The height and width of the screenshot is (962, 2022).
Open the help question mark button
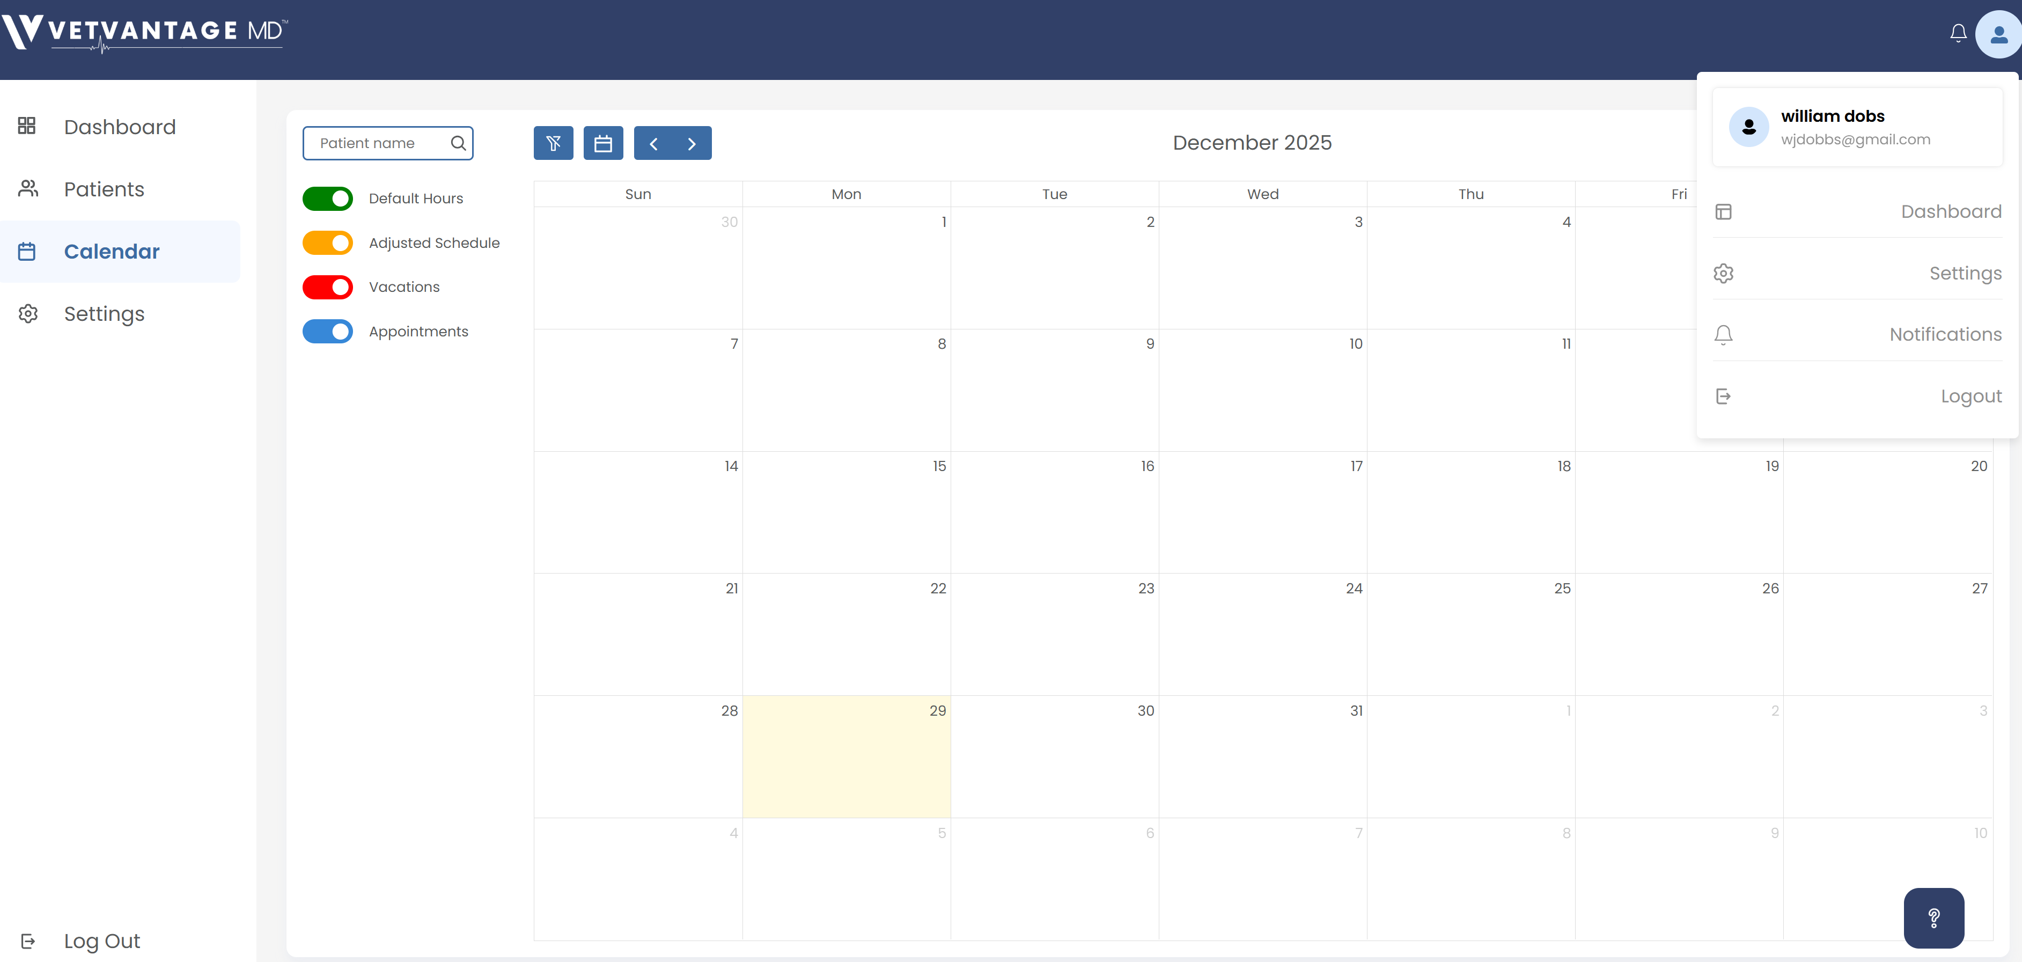pyautogui.click(x=1934, y=917)
